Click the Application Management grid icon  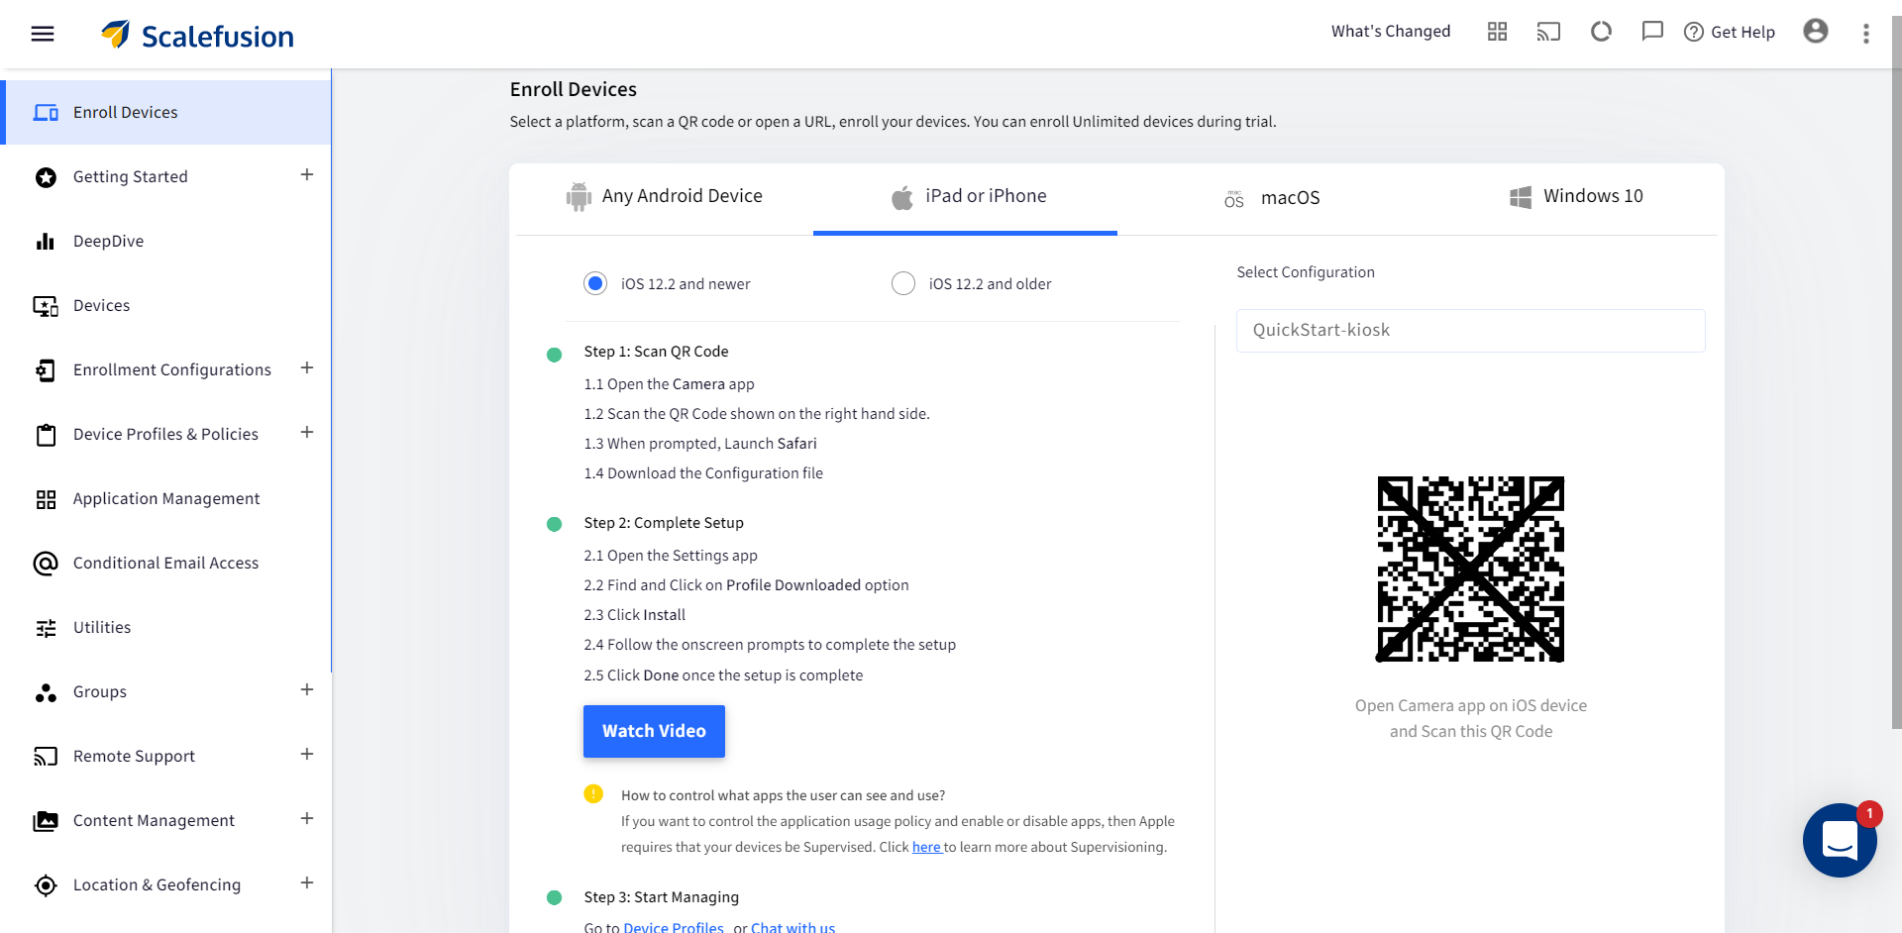pos(46,499)
